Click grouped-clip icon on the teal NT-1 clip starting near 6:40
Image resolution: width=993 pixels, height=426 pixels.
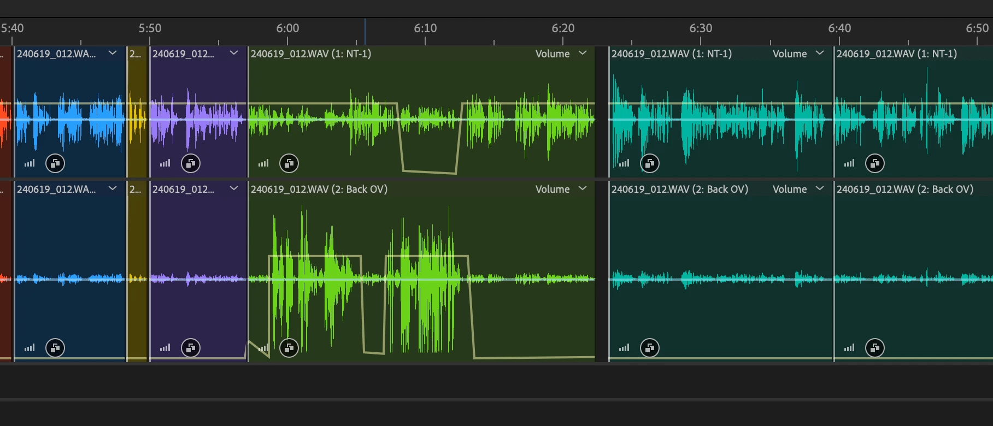pyautogui.click(x=875, y=163)
